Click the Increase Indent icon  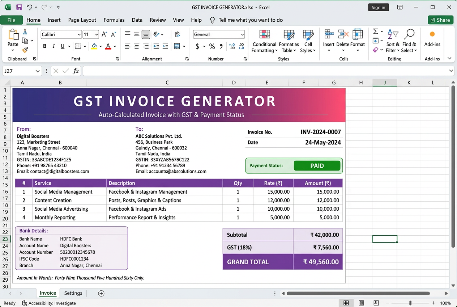165,46
